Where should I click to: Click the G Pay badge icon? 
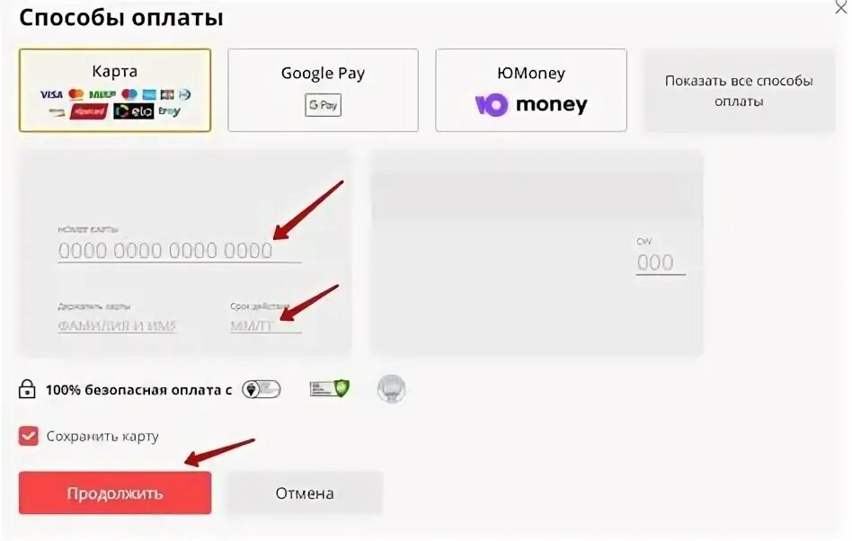click(323, 105)
